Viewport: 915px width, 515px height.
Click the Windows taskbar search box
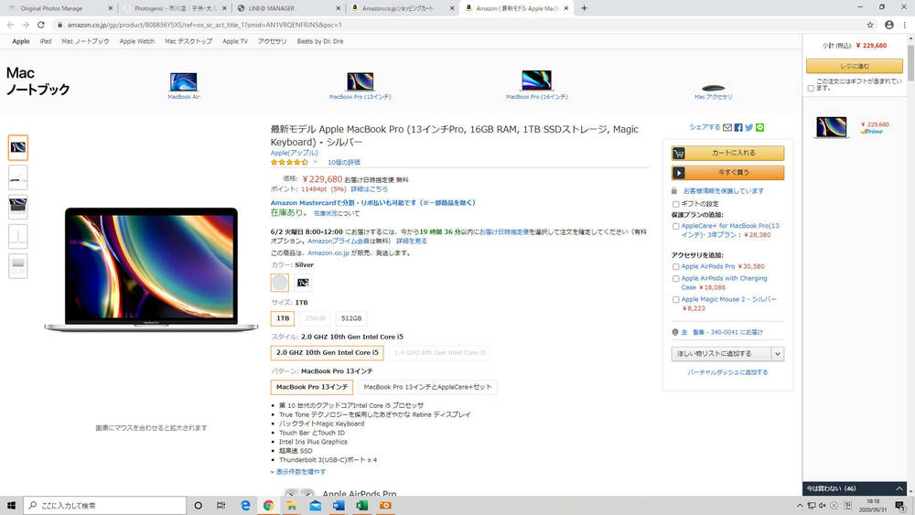pyautogui.click(x=105, y=505)
